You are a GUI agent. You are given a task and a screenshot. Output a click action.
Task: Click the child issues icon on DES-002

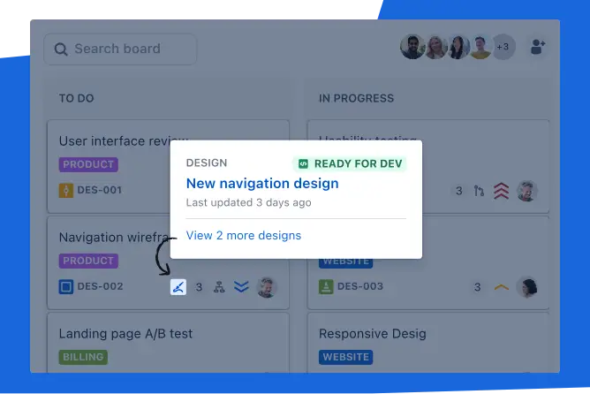point(219,287)
